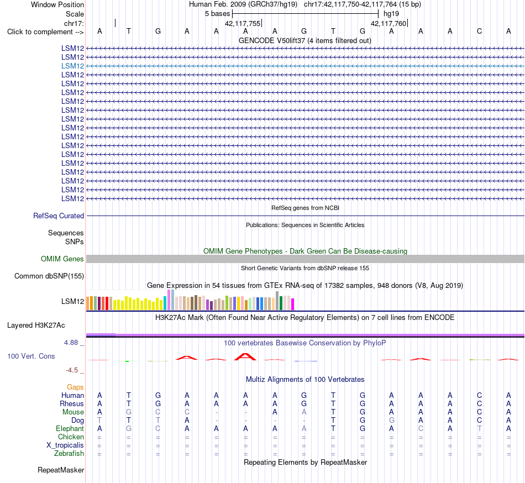Click 'Multiz Alignments of 100 Vertebrates' title
The width and height of the screenshot is (525, 483).
click(305, 379)
